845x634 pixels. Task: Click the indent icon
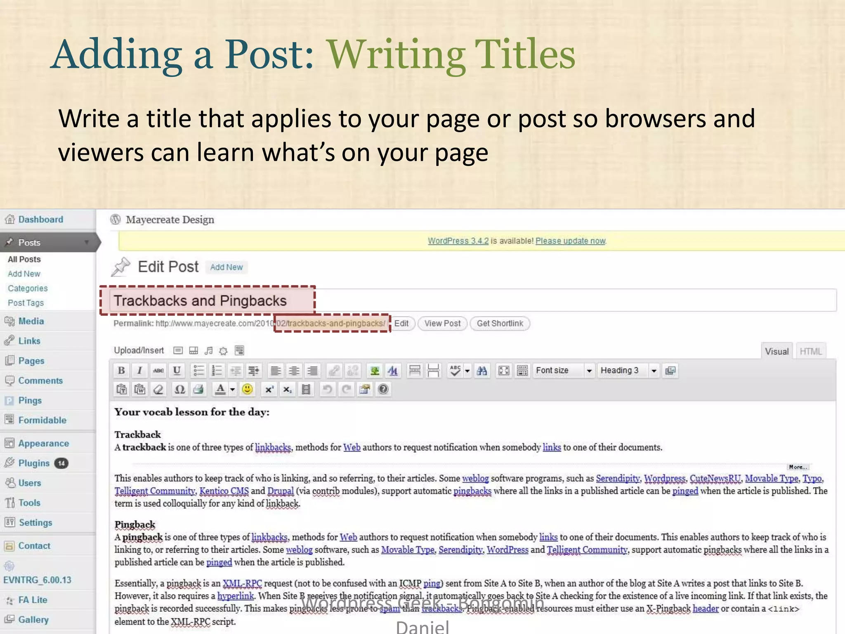[254, 370]
